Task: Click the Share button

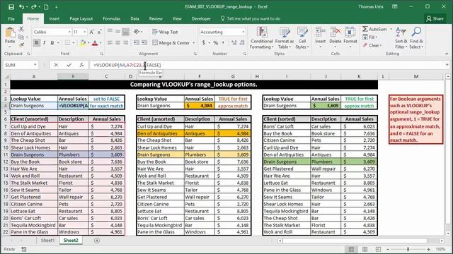Action: click(x=435, y=19)
